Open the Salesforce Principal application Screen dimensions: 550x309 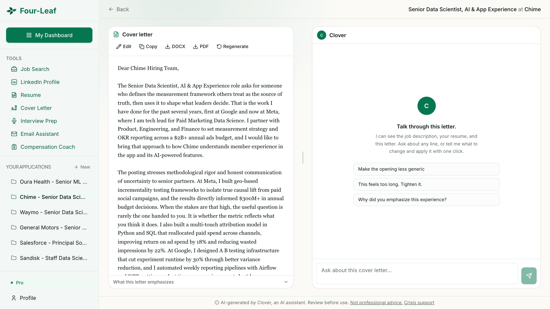[x=49, y=243]
